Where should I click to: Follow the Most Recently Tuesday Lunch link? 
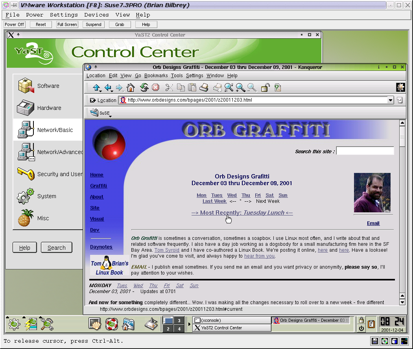242,213
